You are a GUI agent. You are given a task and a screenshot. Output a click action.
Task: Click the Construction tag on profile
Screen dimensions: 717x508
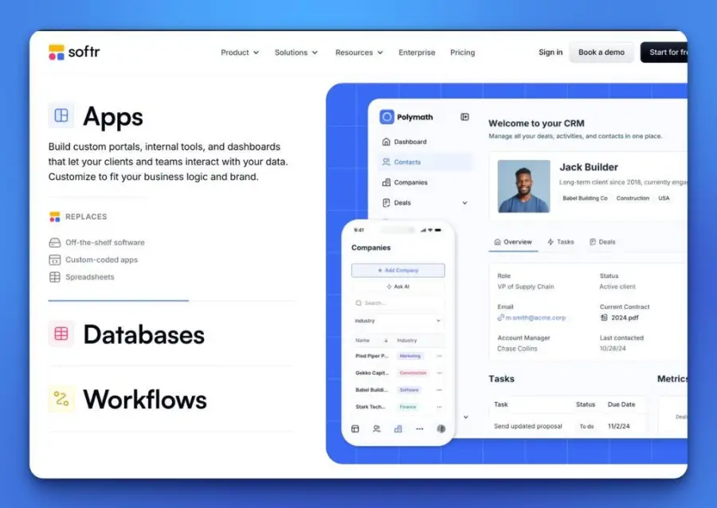633,198
